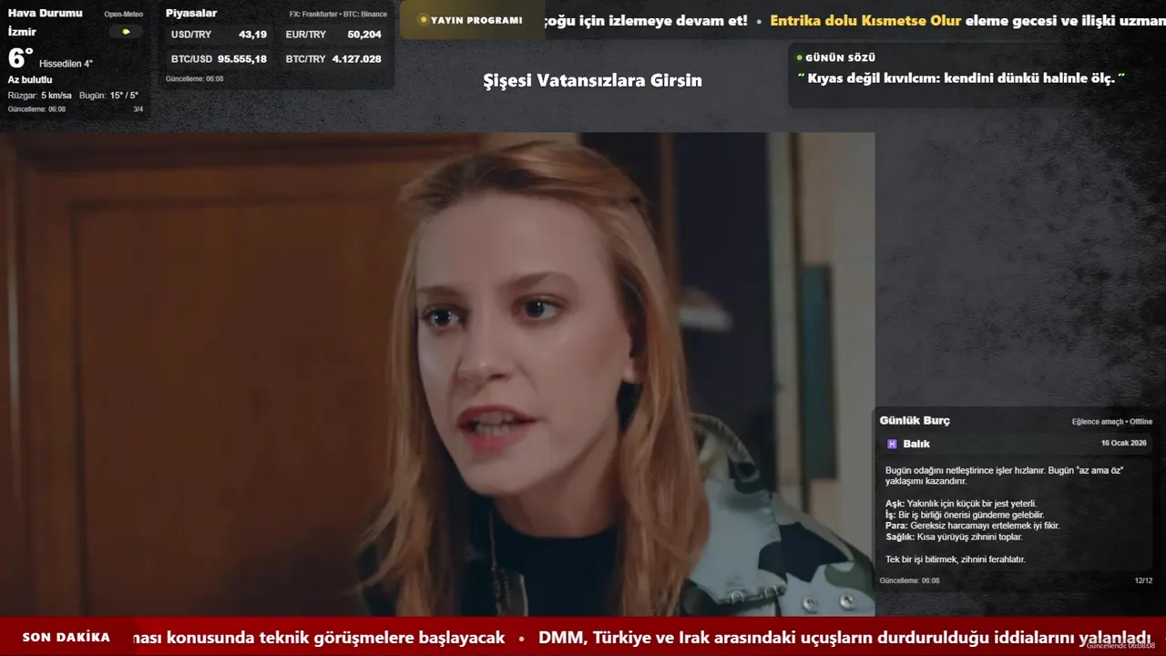Click the Az bulutlu condition text
Image resolution: width=1166 pixels, height=656 pixels.
click(x=30, y=79)
